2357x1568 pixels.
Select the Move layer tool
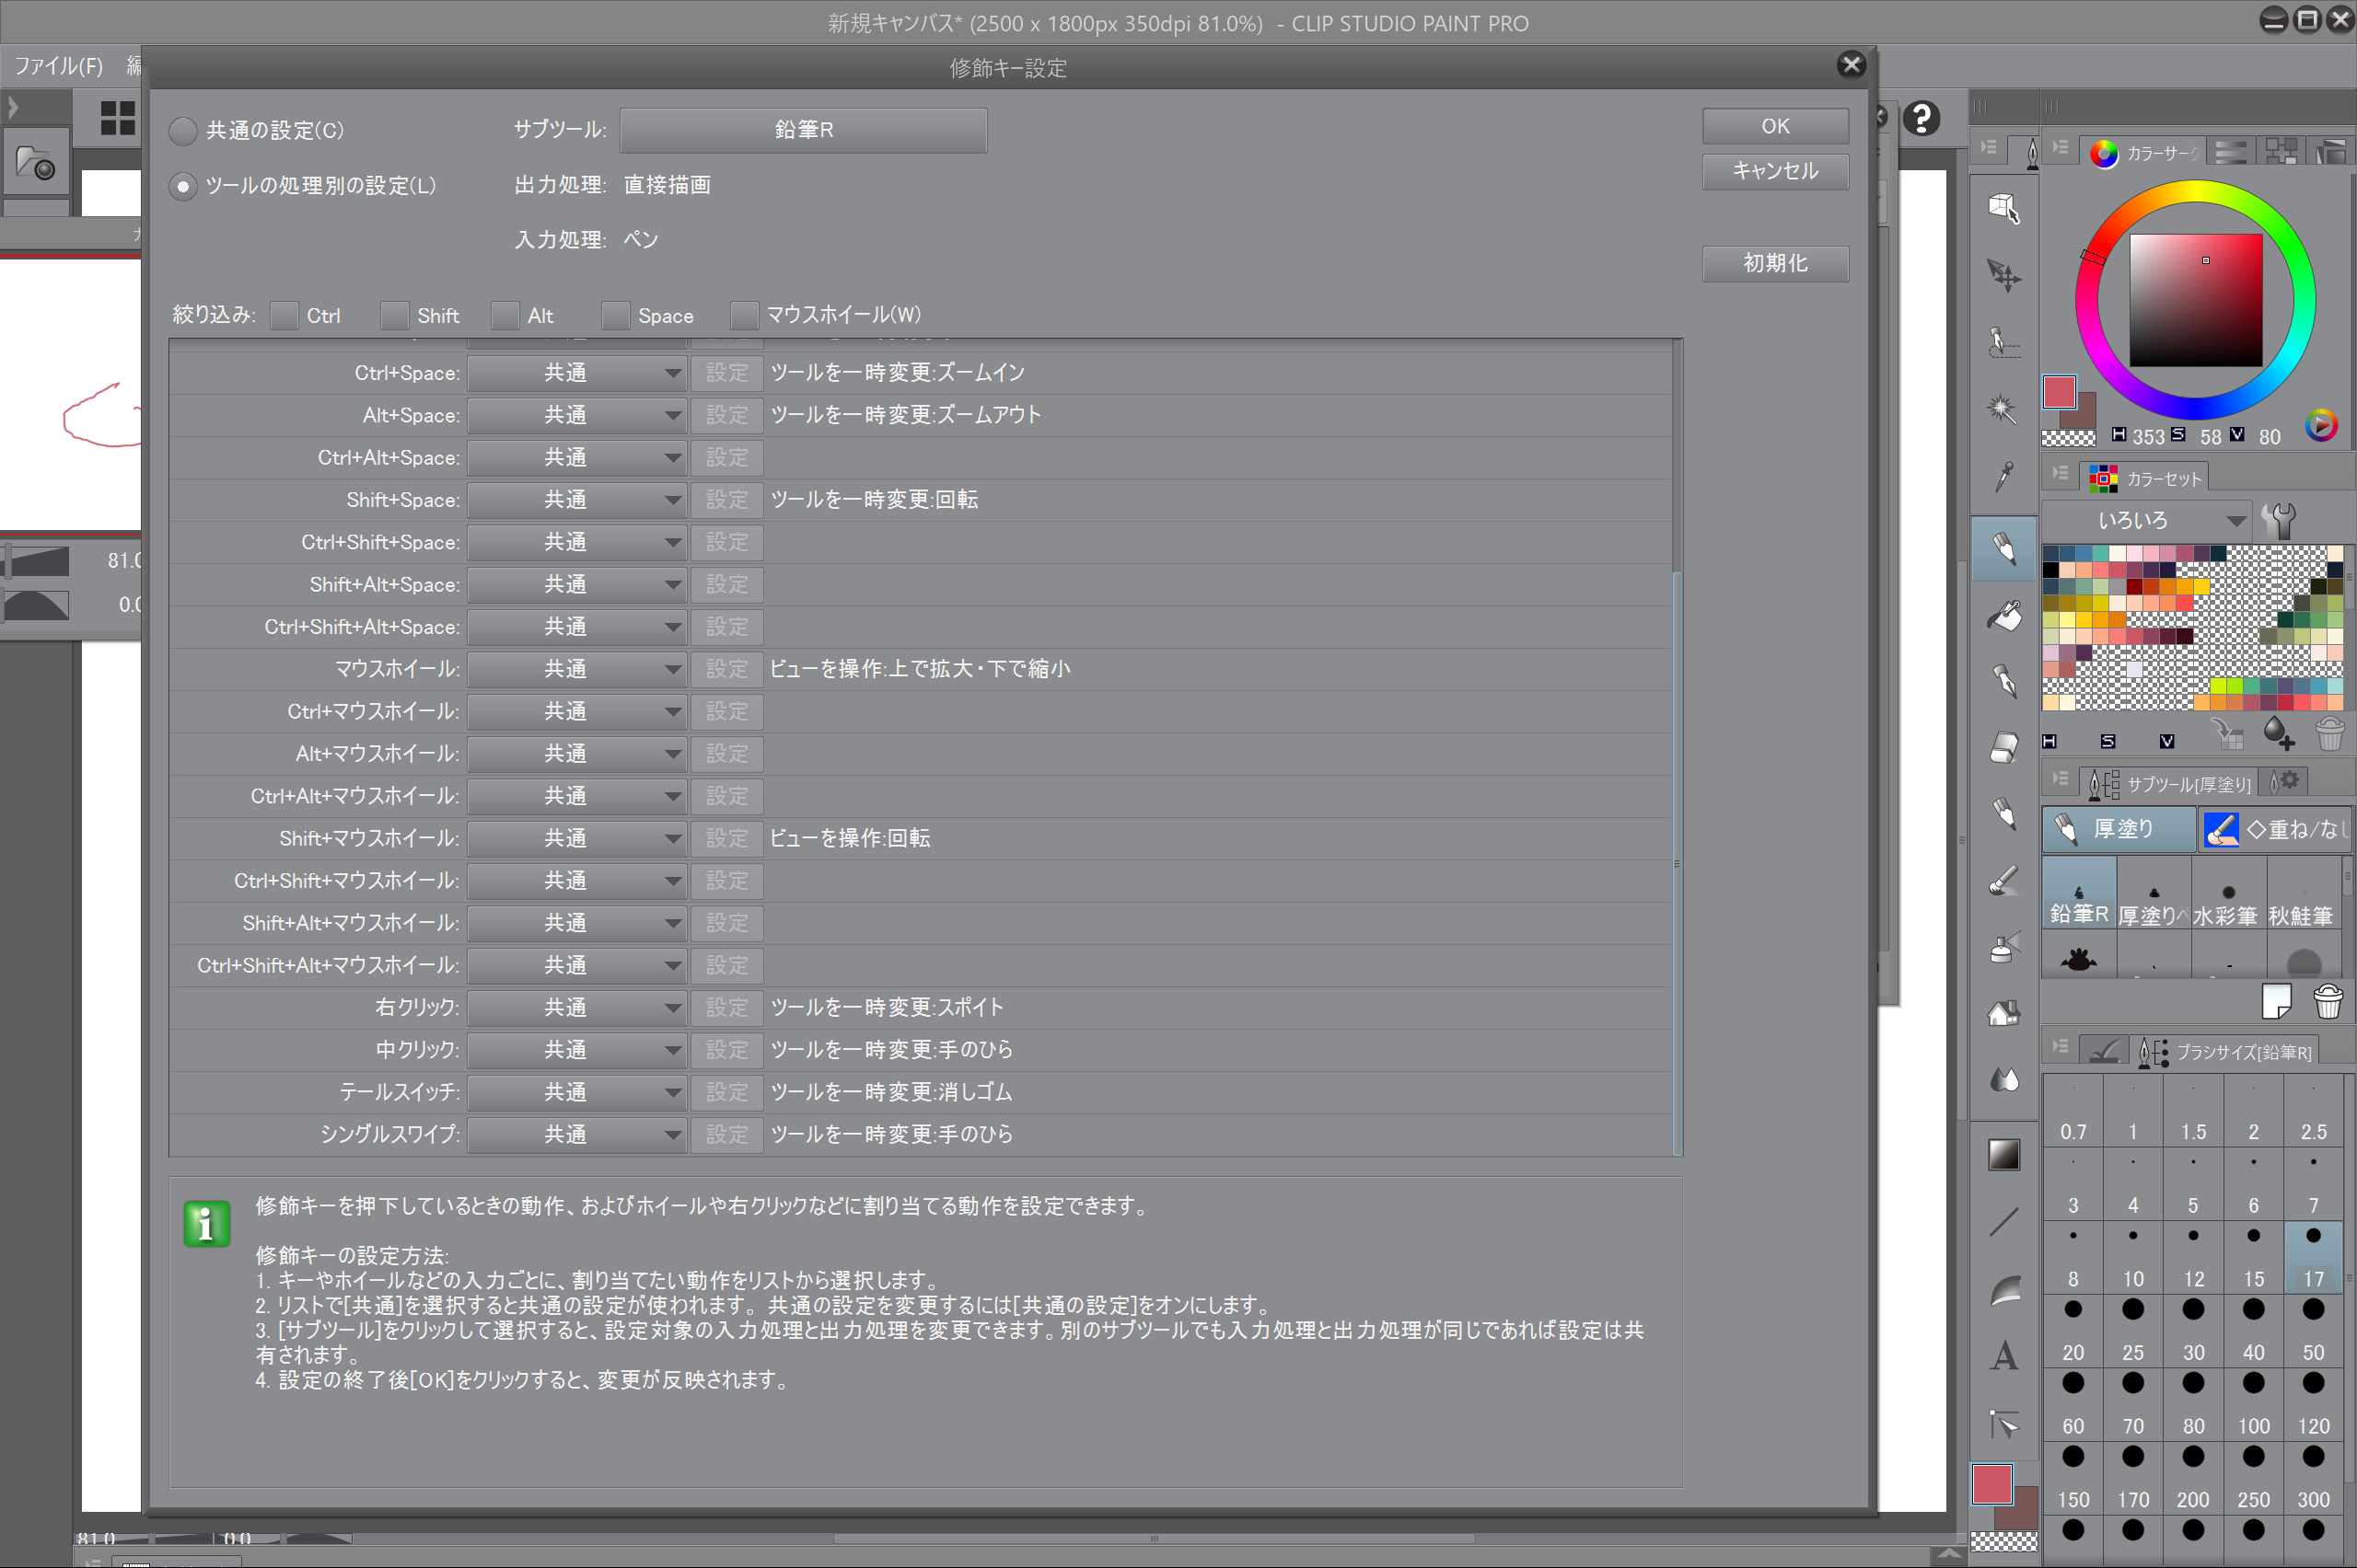2003,275
